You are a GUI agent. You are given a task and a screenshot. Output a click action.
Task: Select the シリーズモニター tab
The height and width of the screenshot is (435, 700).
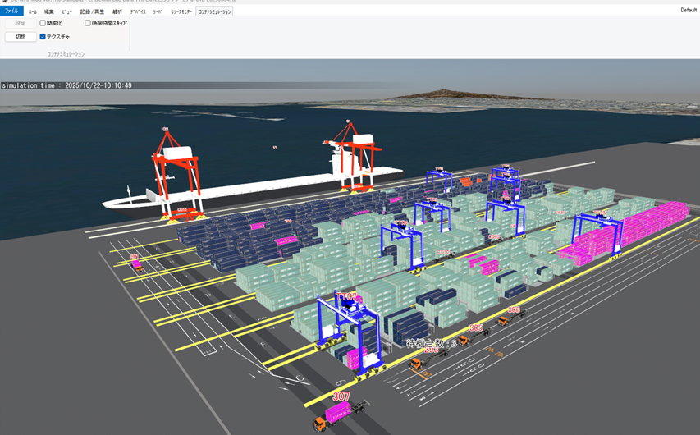pos(181,12)
